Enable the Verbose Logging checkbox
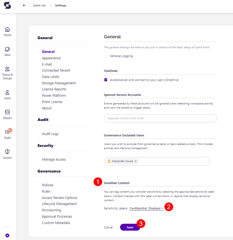The width and height of the screenshot is (233, 240). [x=106, y=56]
